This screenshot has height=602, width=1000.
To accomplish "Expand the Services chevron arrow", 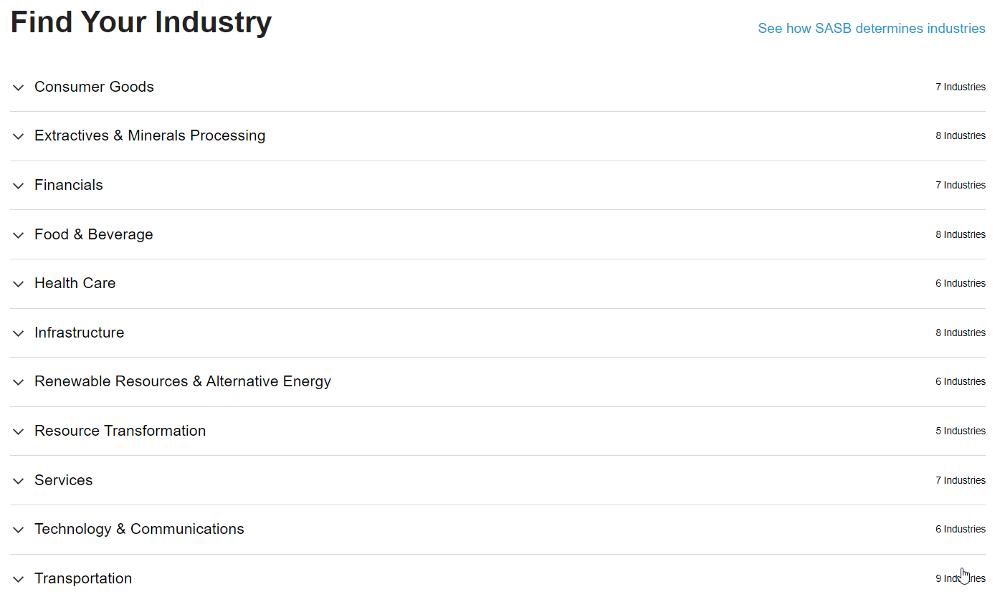I will pos(19,481).
